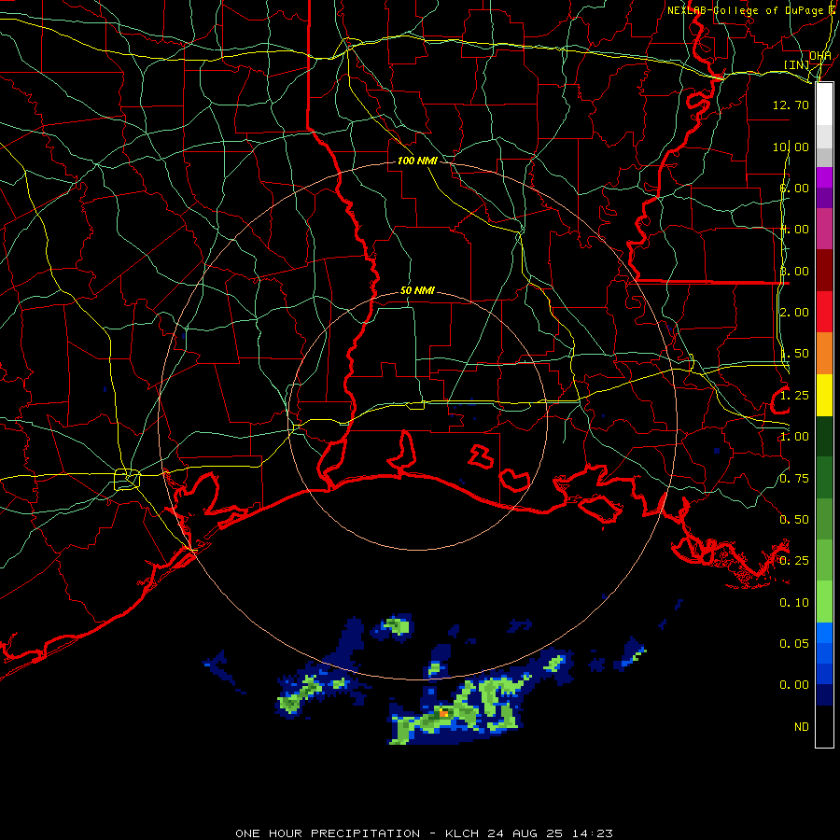
Task: Select the light green swatch beside 0.25
Action: pyautogui.click(x=824, y=560)
